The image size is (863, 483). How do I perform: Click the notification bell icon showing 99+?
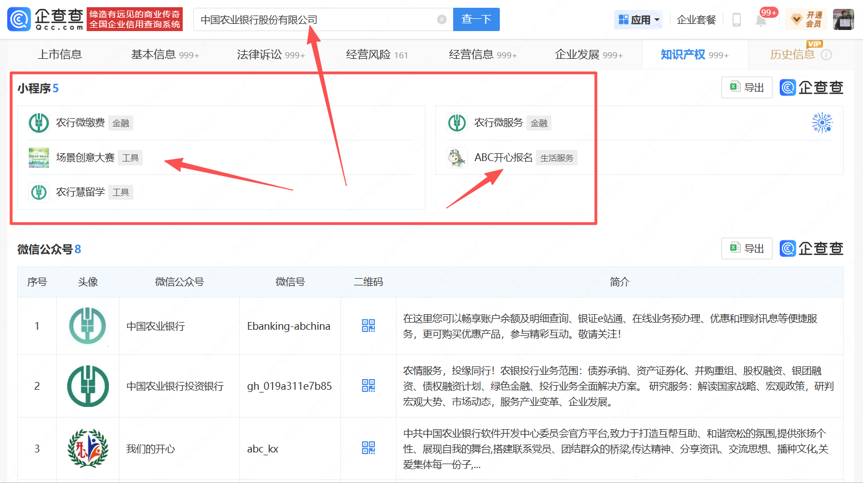point(761,19)
